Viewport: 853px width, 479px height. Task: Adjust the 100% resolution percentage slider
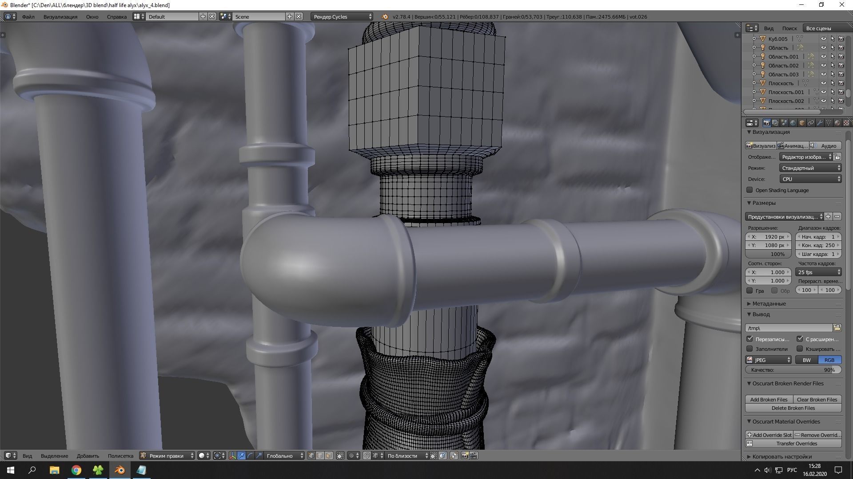tap(769, 254)
